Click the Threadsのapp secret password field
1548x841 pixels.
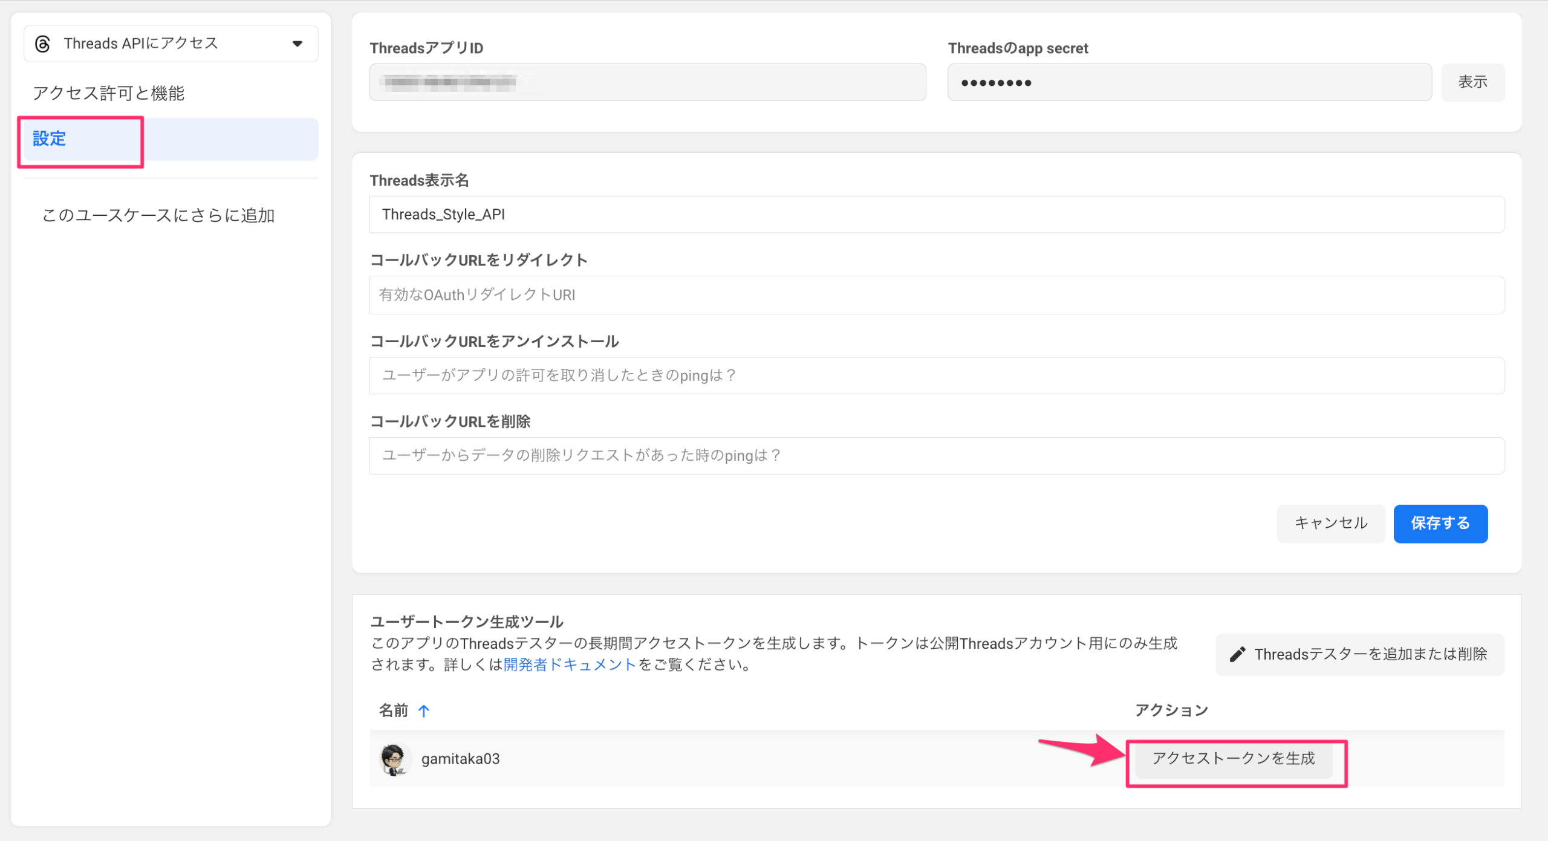(x=1189, y=82)
